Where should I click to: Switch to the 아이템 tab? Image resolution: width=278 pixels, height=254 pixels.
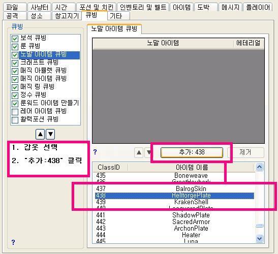(x=181, y=7)
